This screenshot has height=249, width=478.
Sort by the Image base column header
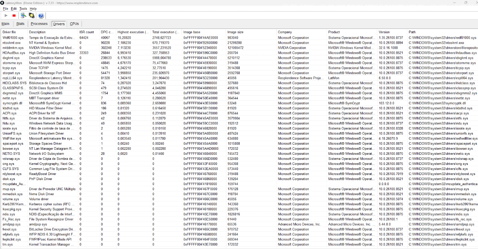point(204,32)
